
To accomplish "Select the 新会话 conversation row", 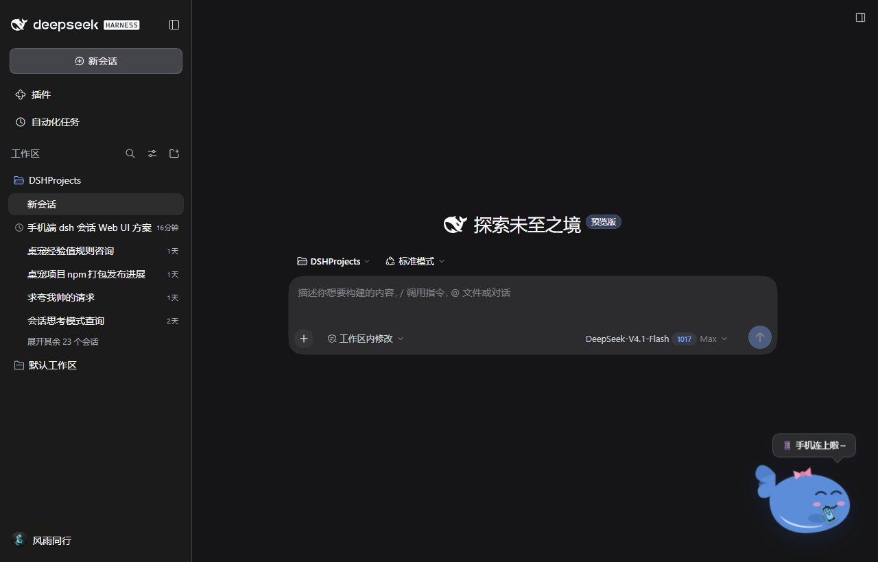I will pyautogui.click(x=96, y=204).
